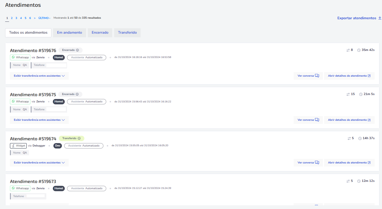
Task: Click the Widget channel icon in Atendimento #519674
Action: [x=13, y=146]
